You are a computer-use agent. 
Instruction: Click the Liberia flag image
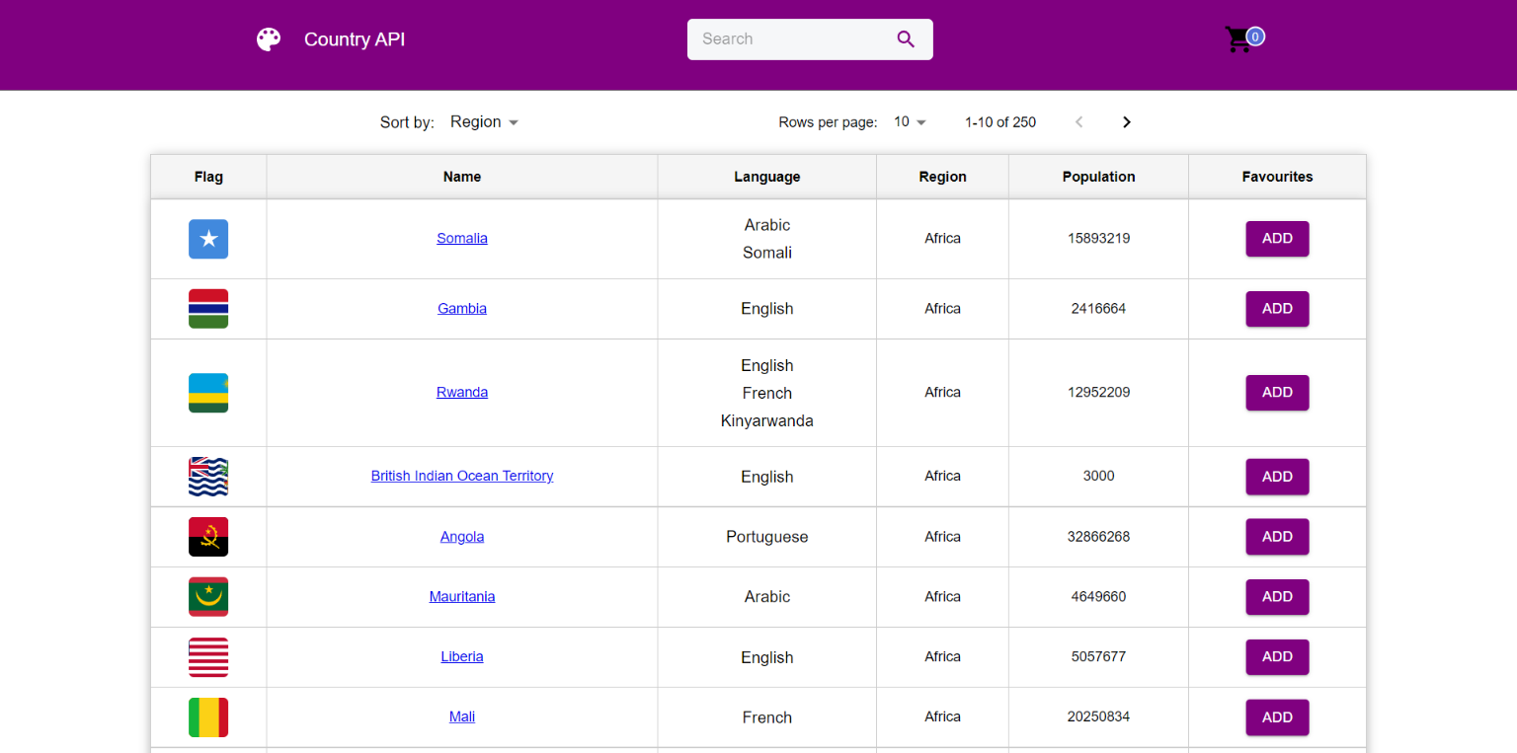tap(208, 657)
